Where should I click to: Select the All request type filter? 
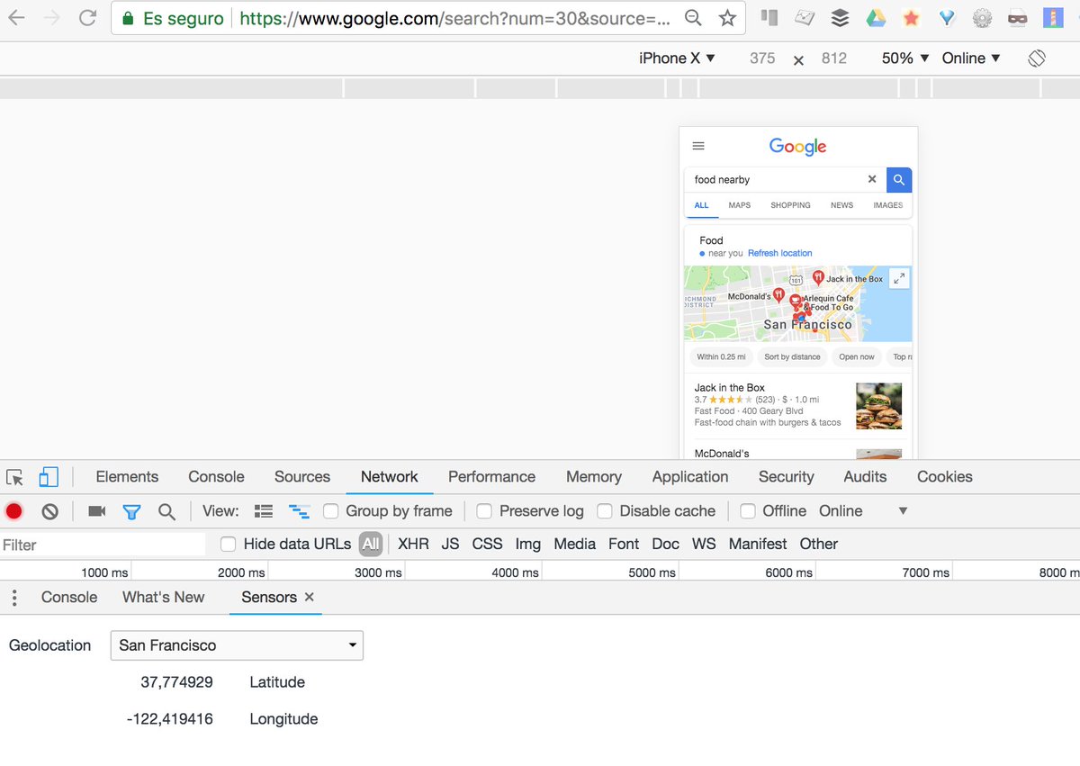pos(370,544)
